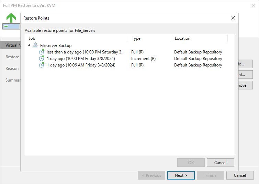
Task: Click the green arrow restore wizard icon
Action: pos(11,18)
